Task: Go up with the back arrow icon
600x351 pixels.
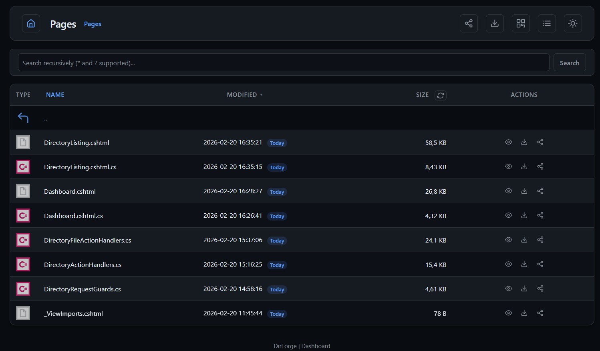Action: [x=23, y=118]
